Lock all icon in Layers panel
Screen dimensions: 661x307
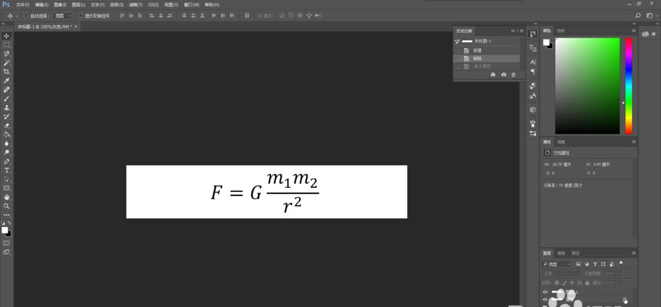coord(588,283)
